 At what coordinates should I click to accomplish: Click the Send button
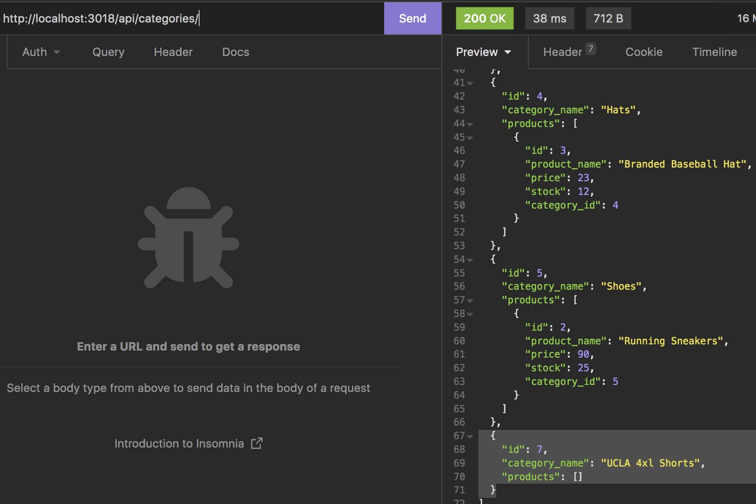412,19
